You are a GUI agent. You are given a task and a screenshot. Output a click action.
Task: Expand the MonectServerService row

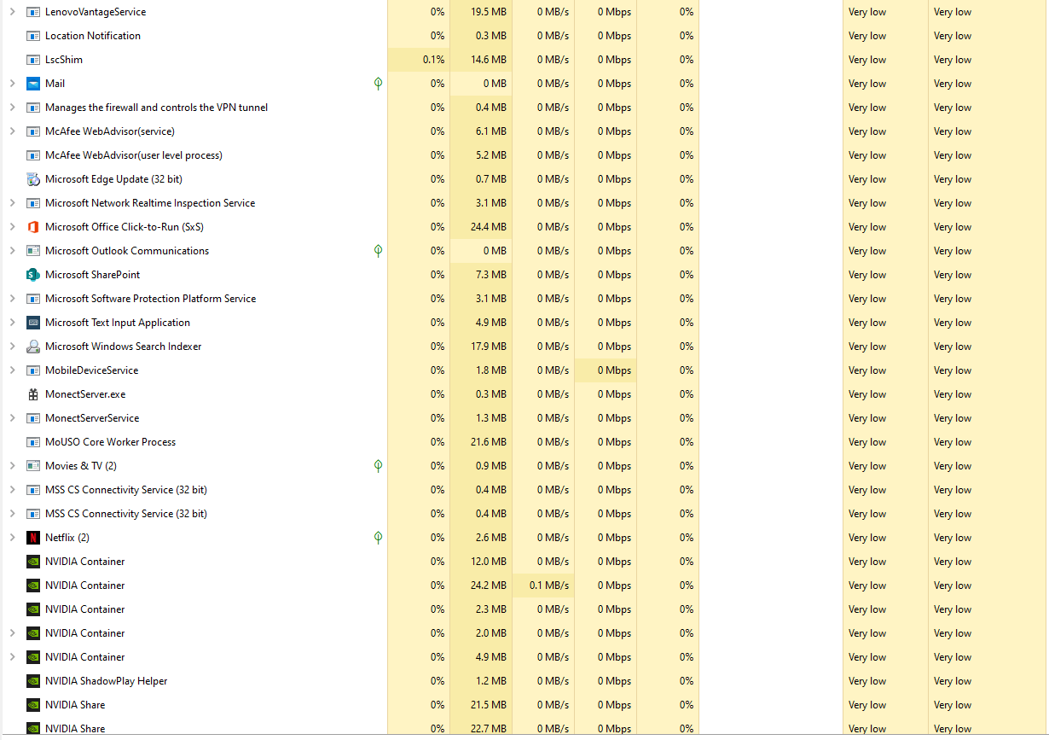click(12, 418)
